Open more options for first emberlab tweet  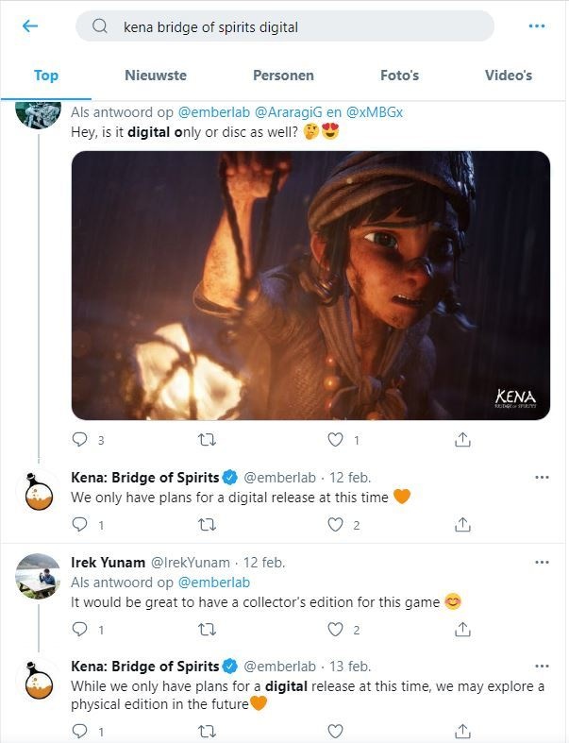point(542,478)
